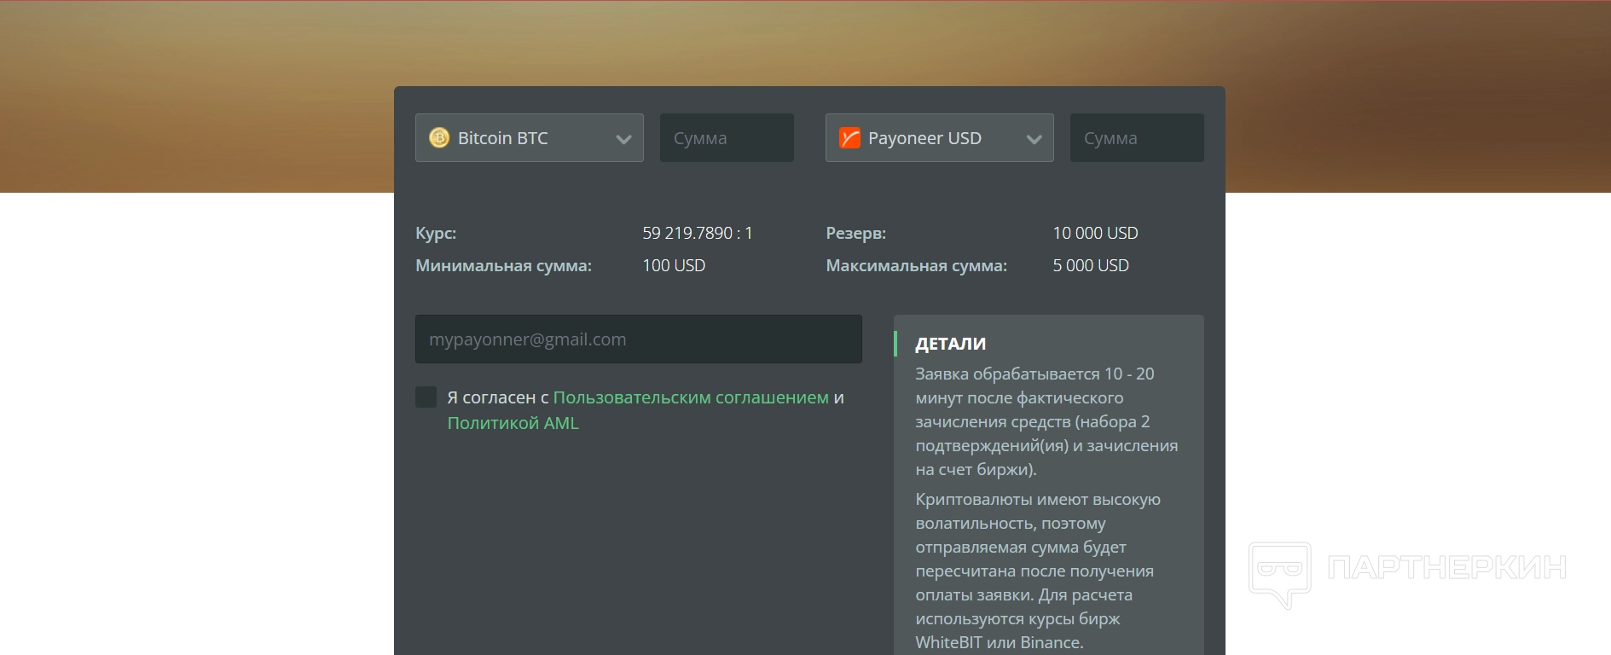Click the maximum amount 5 000 USD
Viewport: 1611px width, 655px height.
(x=1091, y=265)
